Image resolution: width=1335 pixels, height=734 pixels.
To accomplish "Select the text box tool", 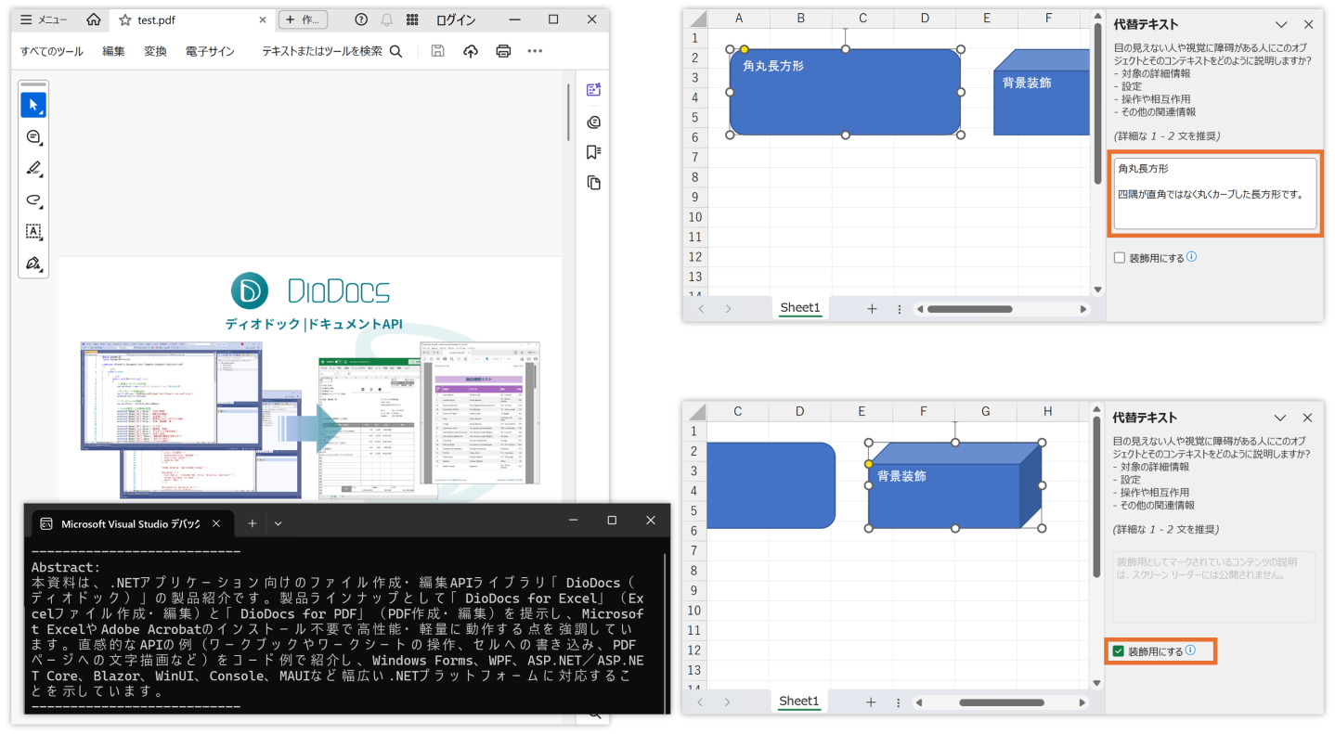I will tap(33, 231).
